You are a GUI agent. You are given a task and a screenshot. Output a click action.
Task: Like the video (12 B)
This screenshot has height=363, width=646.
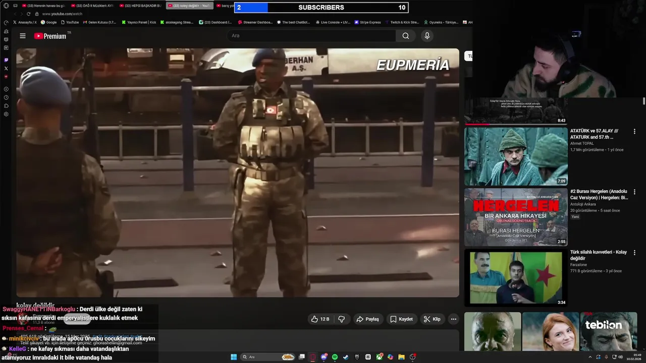pyautogui.click(x=320, y=319)
